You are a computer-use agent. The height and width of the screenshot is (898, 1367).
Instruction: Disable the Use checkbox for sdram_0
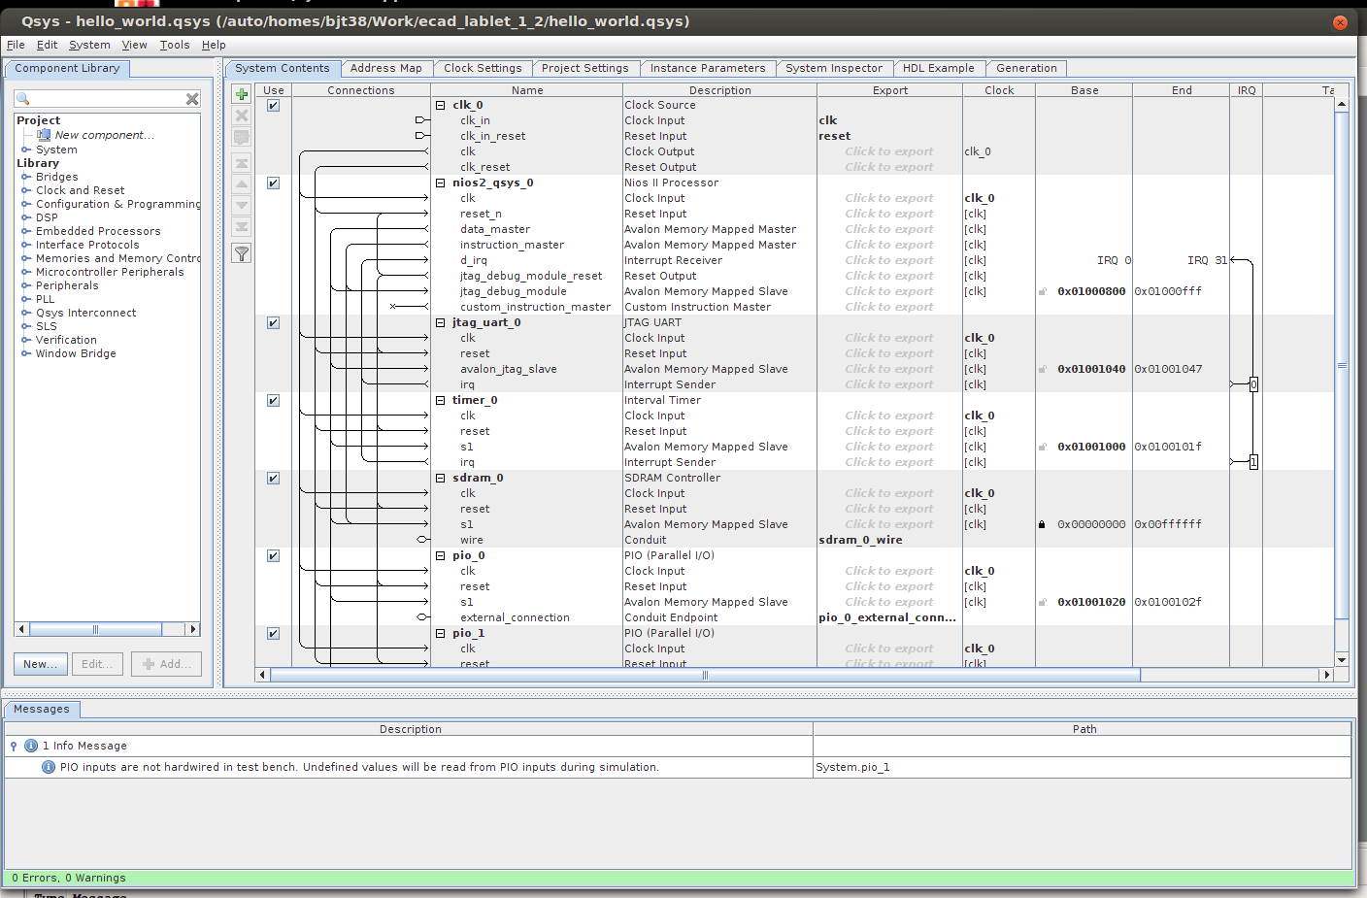pyautogui.click(x=274, y=478)
